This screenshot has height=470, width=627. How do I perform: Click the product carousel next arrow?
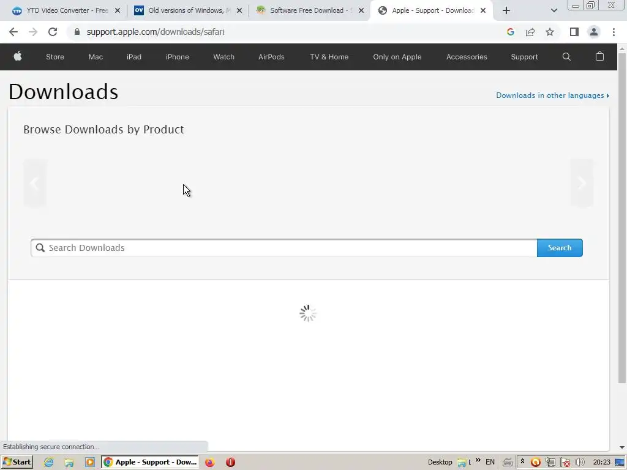582,183
